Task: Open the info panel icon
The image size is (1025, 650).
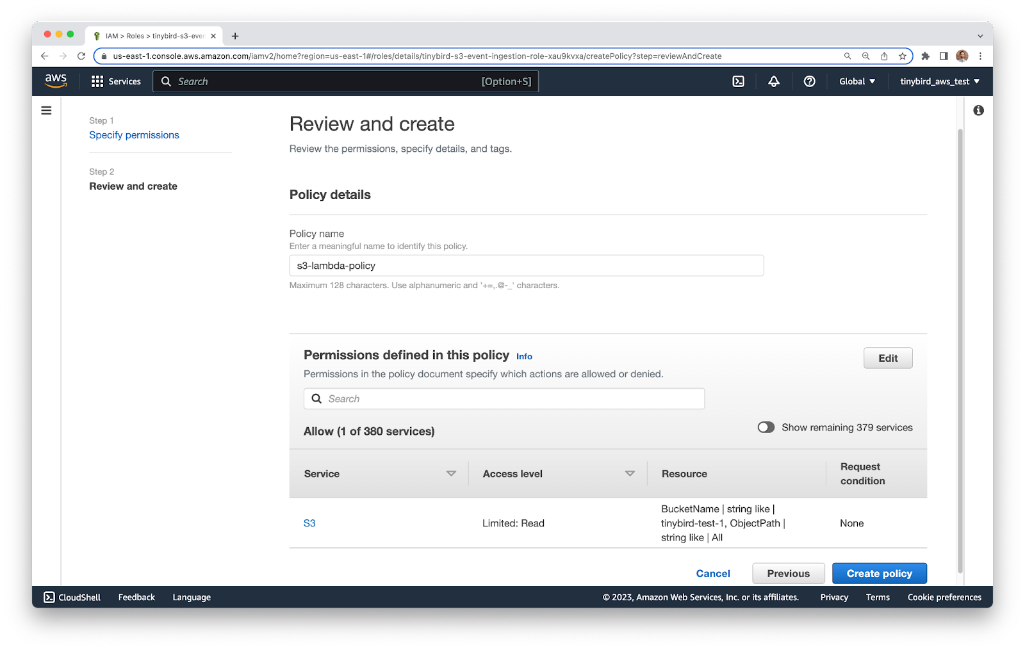Action: pyautogui.click(x=978, y=111)
